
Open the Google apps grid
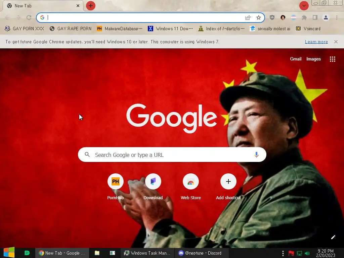(x=333, y=59)
